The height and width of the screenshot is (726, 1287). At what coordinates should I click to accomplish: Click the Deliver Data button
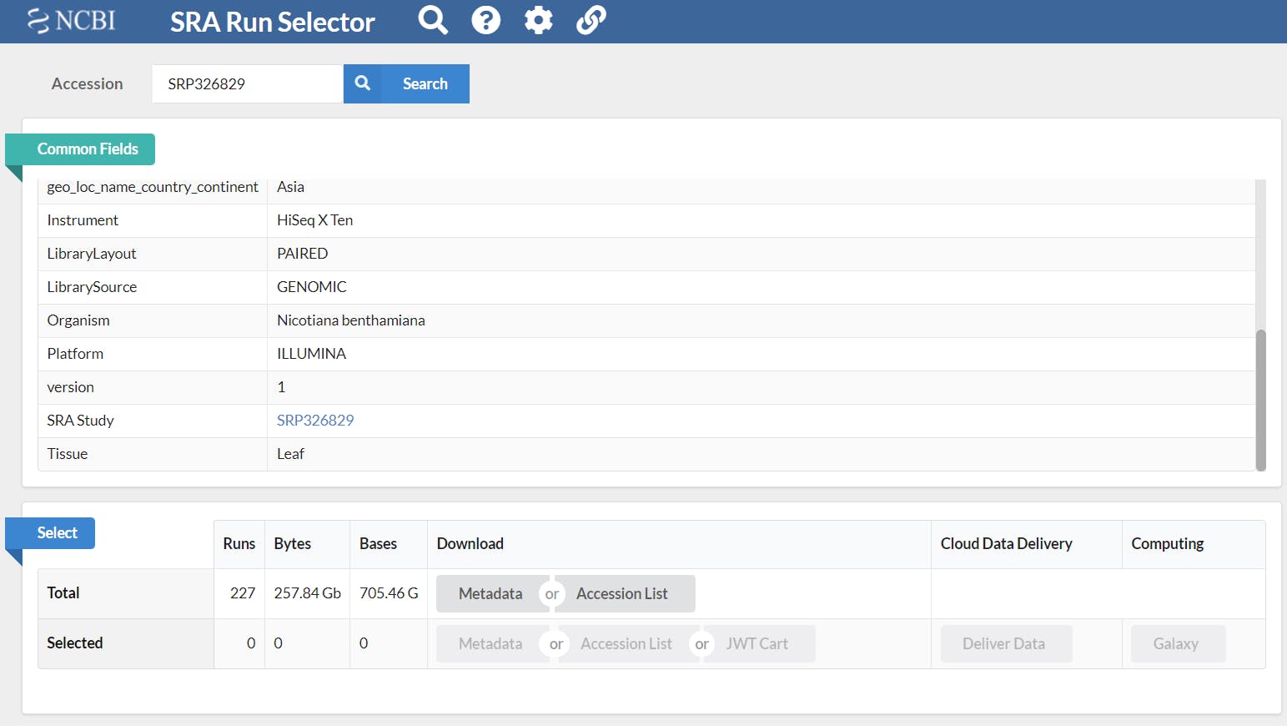(1003, 643)
